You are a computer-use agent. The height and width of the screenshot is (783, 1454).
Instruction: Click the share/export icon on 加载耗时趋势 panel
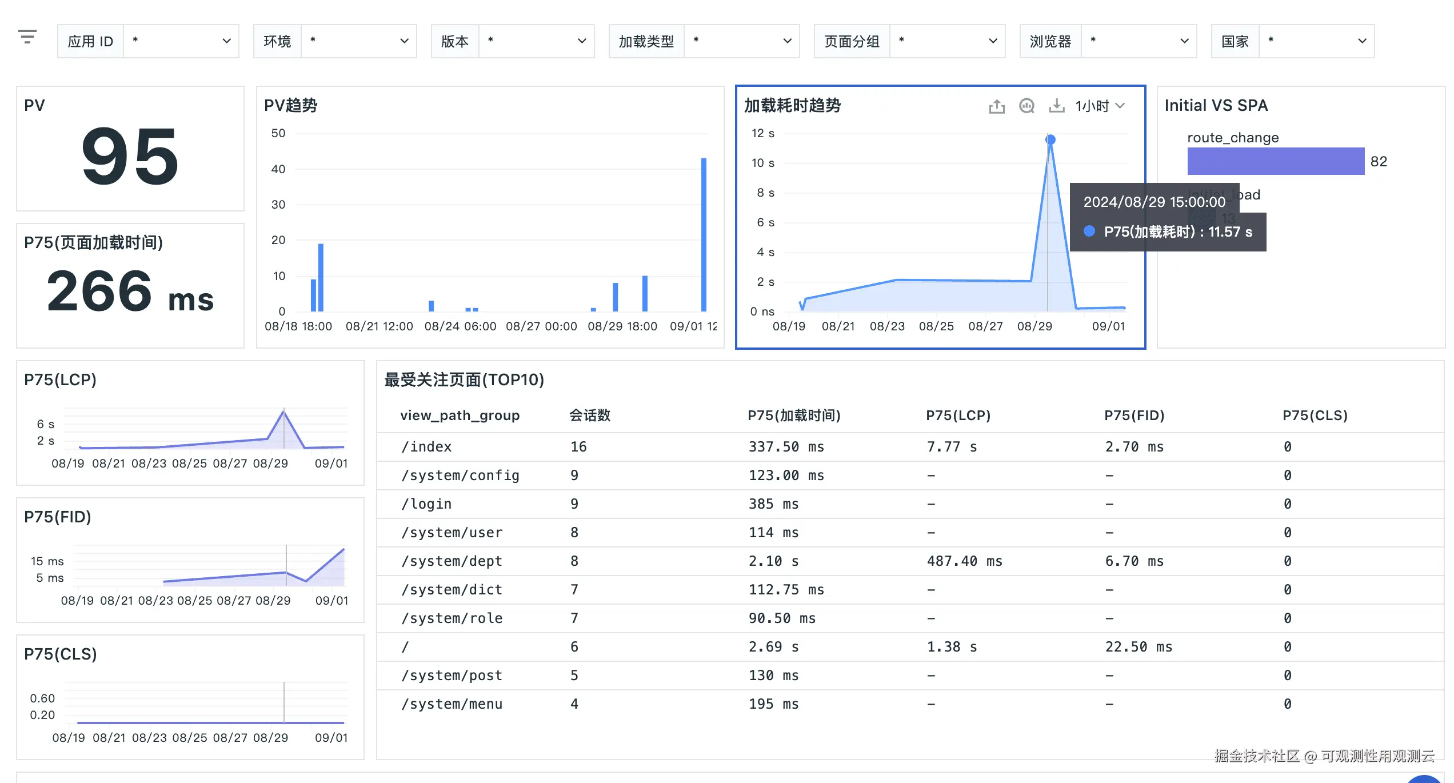[x=996, y=106]
